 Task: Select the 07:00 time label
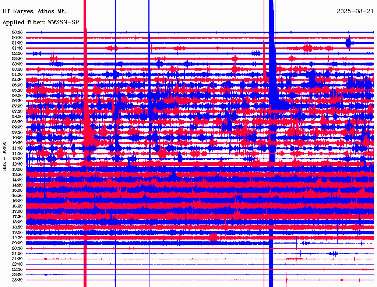(x=17, y=106)
